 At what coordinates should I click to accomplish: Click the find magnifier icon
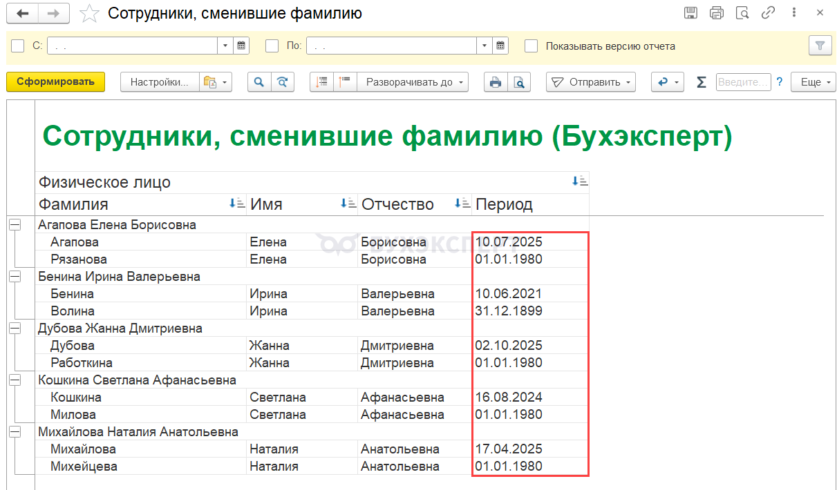(x=259, y=82)
